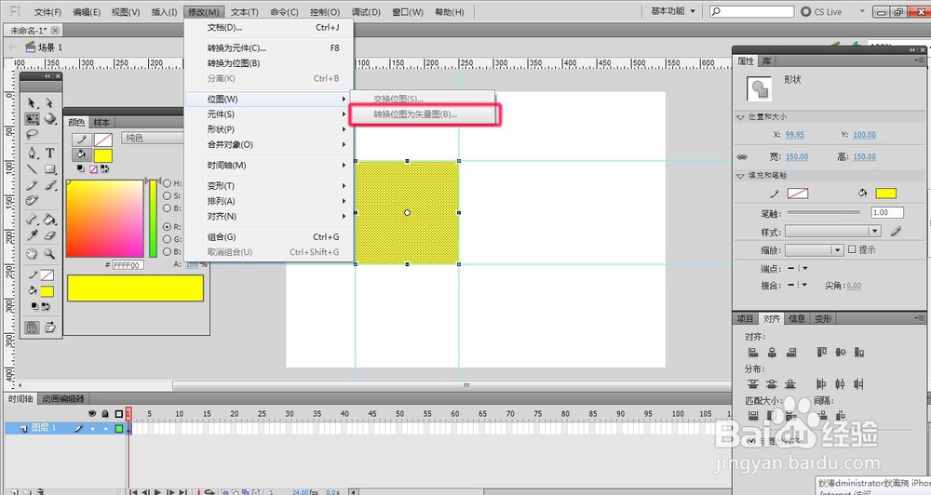Select the Eraser tool
Image resolution: width=931 pixels, height=495 pixels.
coord(50,235)
